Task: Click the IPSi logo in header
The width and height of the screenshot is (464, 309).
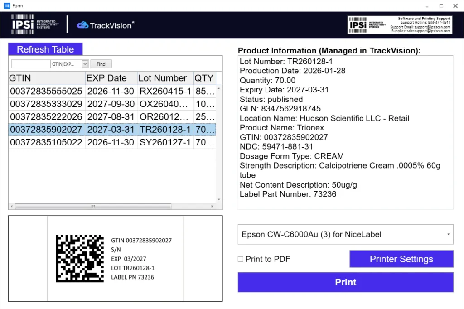Action: [34, 24]
